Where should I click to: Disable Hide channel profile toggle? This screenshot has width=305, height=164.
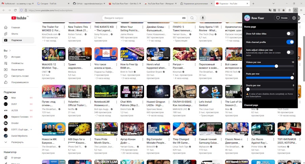pos(290,42)
